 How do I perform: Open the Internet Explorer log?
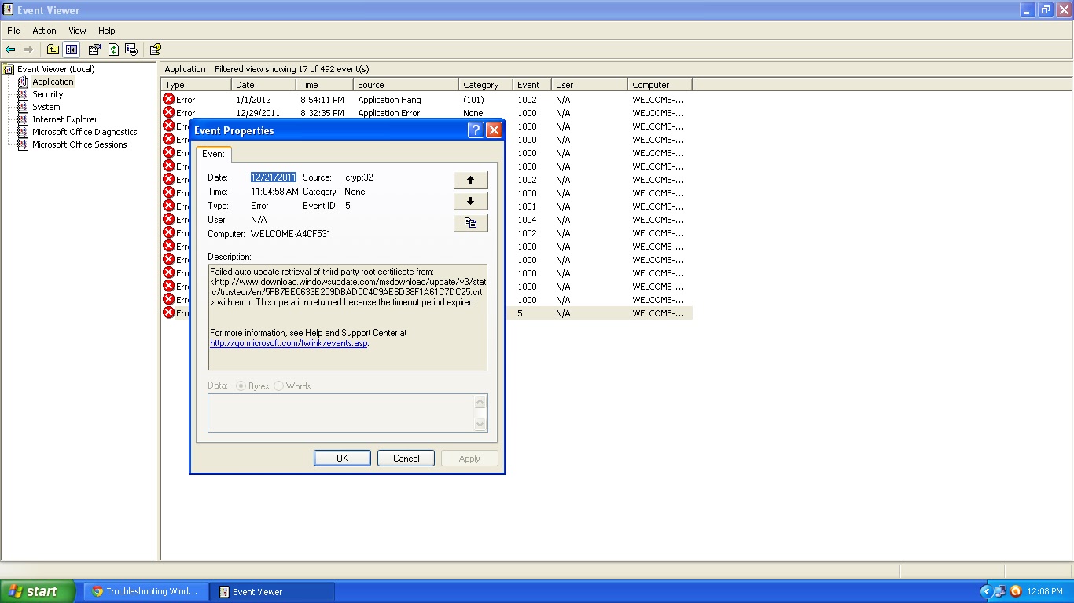point(64,119)
